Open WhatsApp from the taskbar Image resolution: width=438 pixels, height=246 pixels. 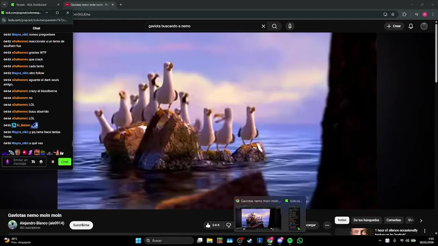point(300,241)
